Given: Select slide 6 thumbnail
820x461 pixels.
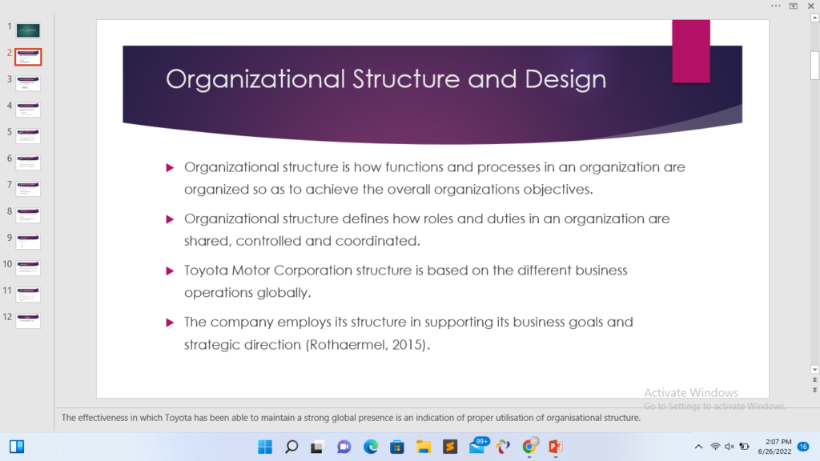Looking at the screenshot, I should point(28,162).
